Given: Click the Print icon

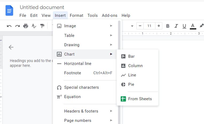Looking at the screenshot, I should point(26,26).
